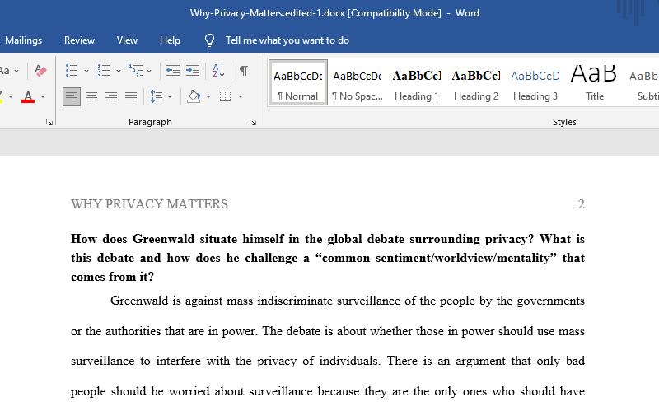
Task: Toggle Show/Hide paragraph marks
Action: (244, 70)
